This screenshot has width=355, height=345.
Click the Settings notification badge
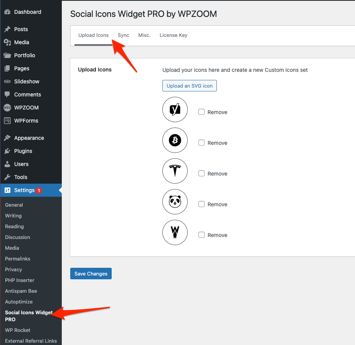(39, 191)
